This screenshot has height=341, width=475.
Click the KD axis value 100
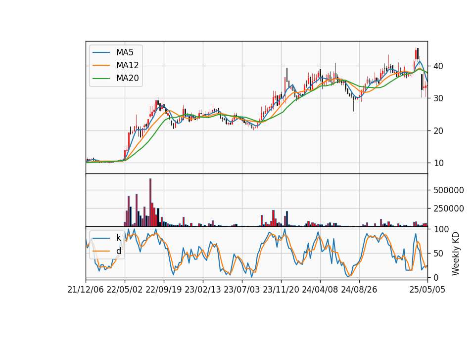click(441, 229)
